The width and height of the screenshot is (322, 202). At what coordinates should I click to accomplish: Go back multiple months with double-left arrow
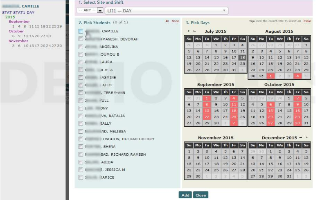[189, 31]
